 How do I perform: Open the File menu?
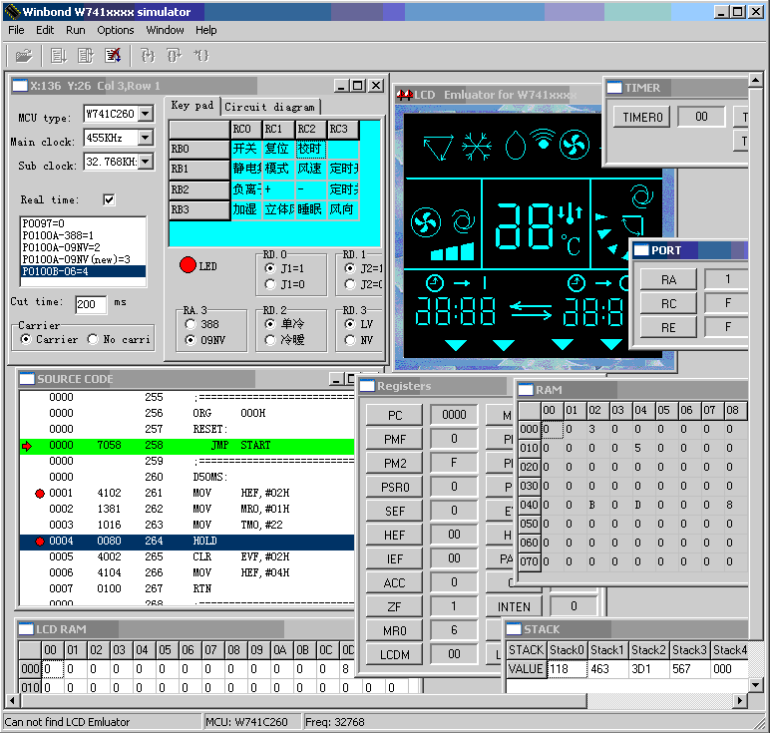pos(16,31)
